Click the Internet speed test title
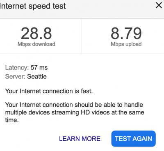164x151 pixels. [33, 6]
